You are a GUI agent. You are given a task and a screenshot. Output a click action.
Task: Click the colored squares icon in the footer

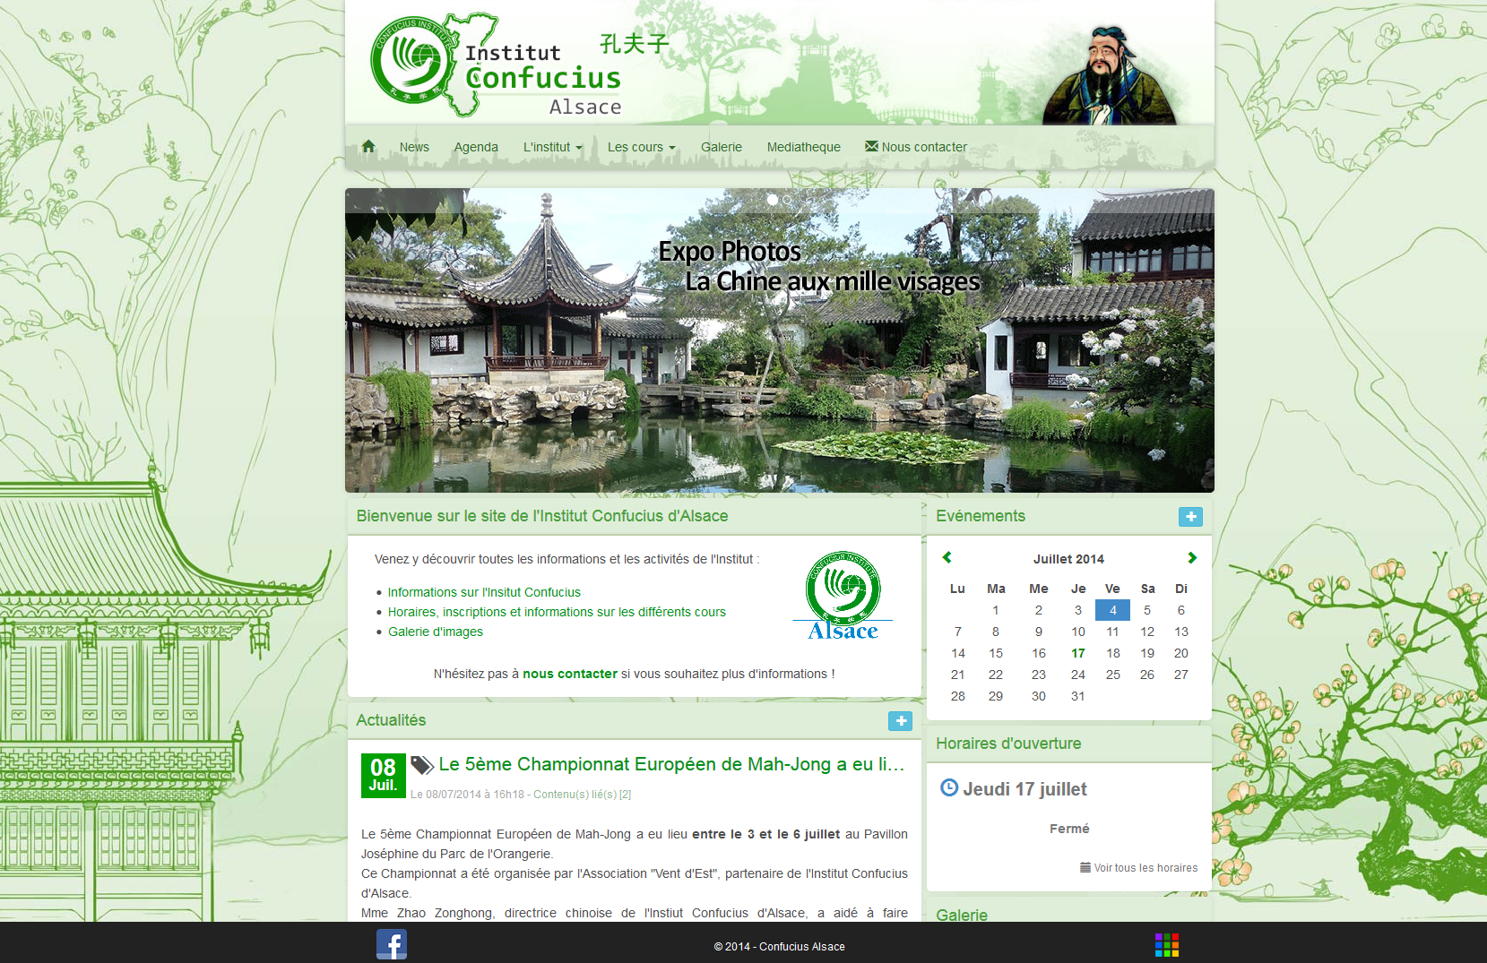click(x=1167, y=945)
